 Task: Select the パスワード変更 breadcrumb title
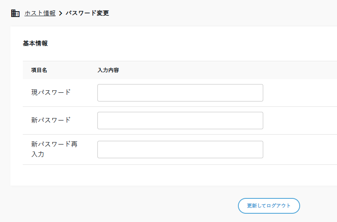87,13
